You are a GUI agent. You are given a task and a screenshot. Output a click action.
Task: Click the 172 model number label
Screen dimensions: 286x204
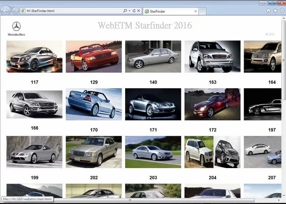point(213,130)
